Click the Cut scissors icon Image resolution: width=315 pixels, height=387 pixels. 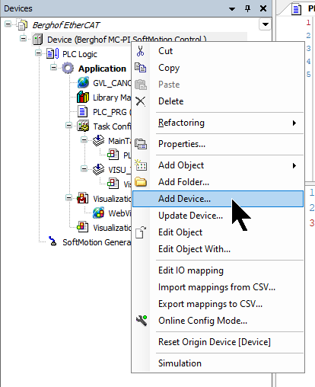click(x=140, y=51)
